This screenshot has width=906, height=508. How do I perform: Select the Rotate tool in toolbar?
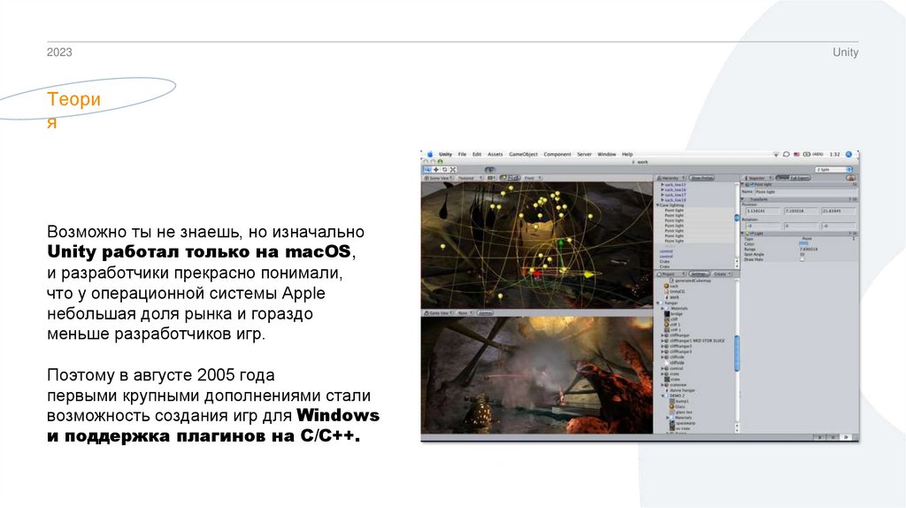(445, 169)
